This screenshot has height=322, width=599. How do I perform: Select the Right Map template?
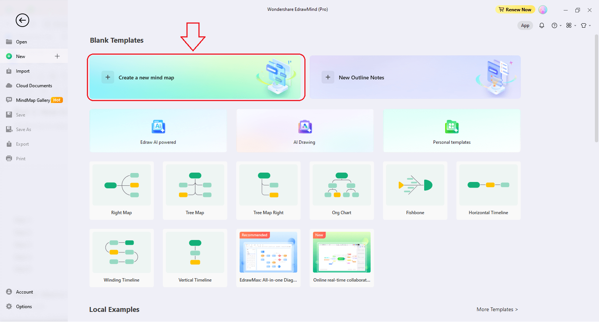(x=122, y=191)
